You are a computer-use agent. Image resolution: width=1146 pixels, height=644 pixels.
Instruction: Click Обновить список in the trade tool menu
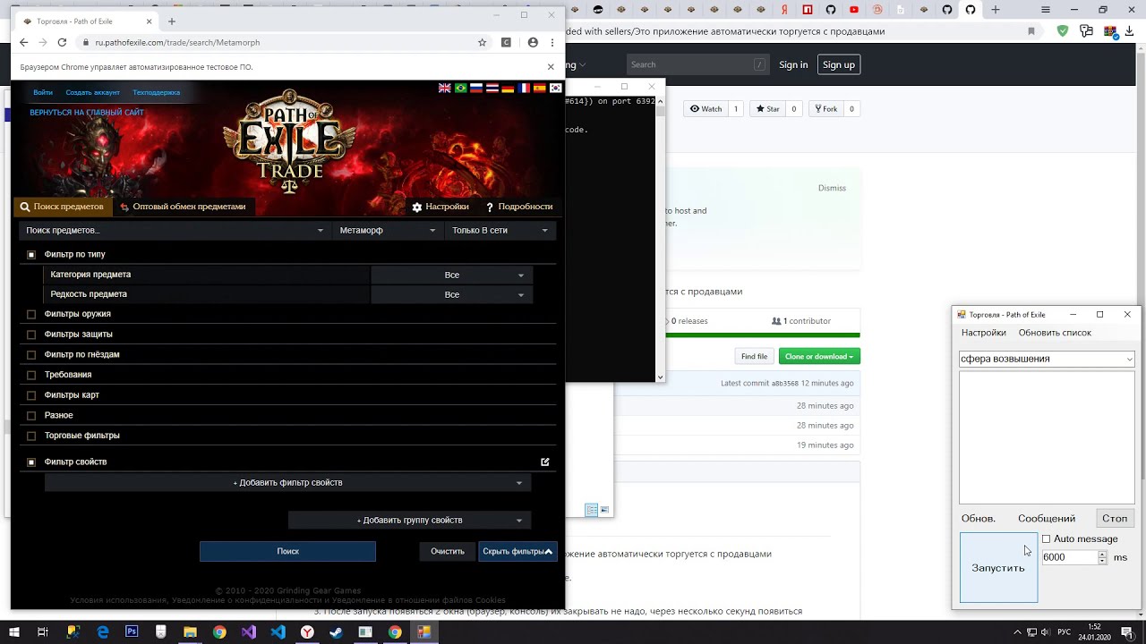[1055, 333]
